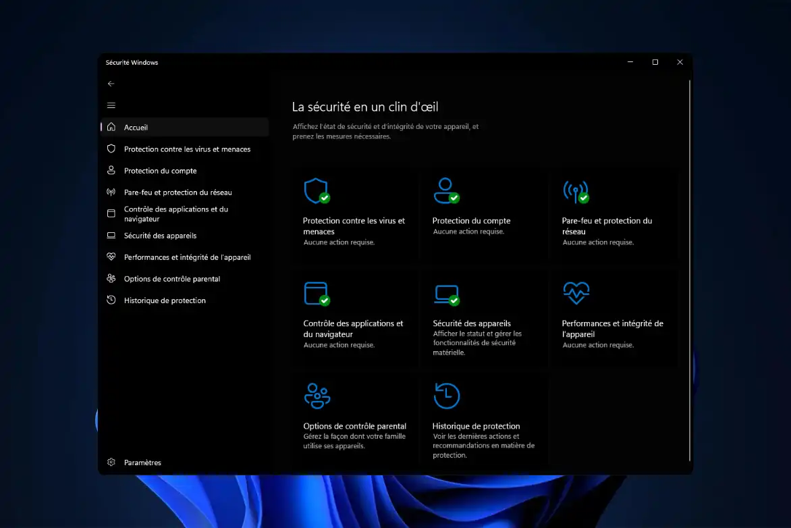791x528 pixels.
Task: Open Historique de protection in the sidebar
Action: click(x=185, y=300)
